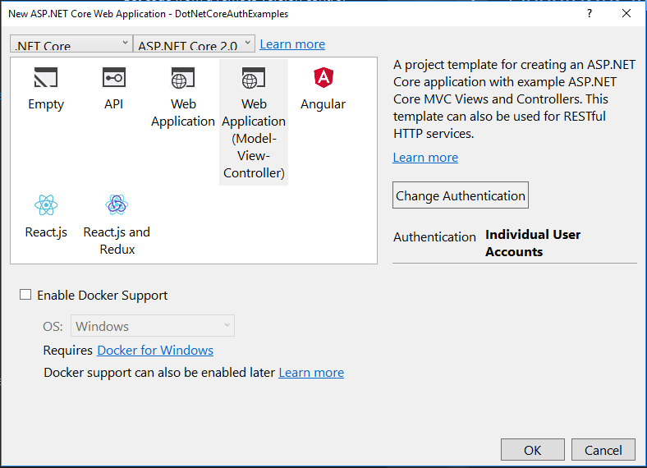Viewport: 647px width, 468px height.
Task: Open the ASP.NET Core 2.0 version dropdown
Action: 194,44
